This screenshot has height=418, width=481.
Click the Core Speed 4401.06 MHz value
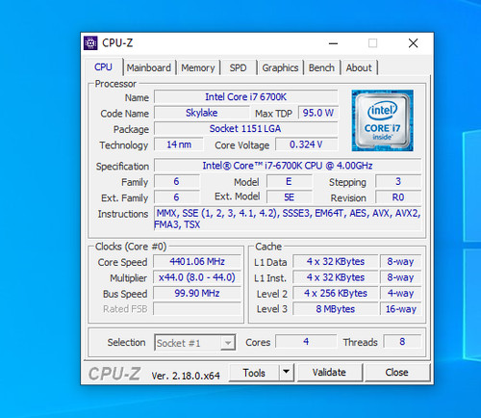click(197, 262)
